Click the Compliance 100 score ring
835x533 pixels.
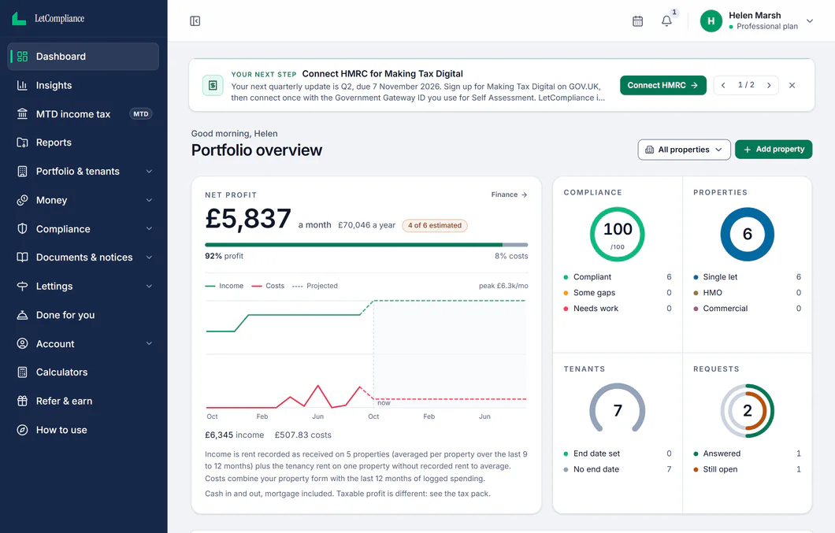(618, 235)
